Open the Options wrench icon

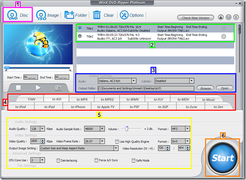(132, 15)
